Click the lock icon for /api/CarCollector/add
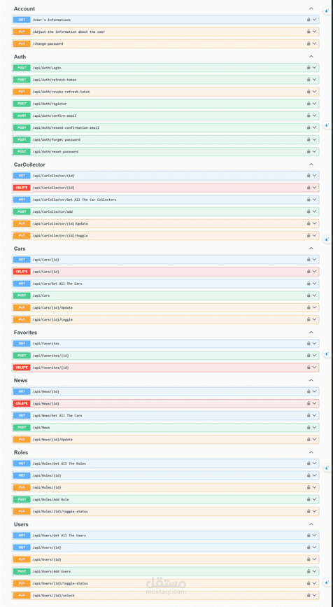 pos(309,211)
